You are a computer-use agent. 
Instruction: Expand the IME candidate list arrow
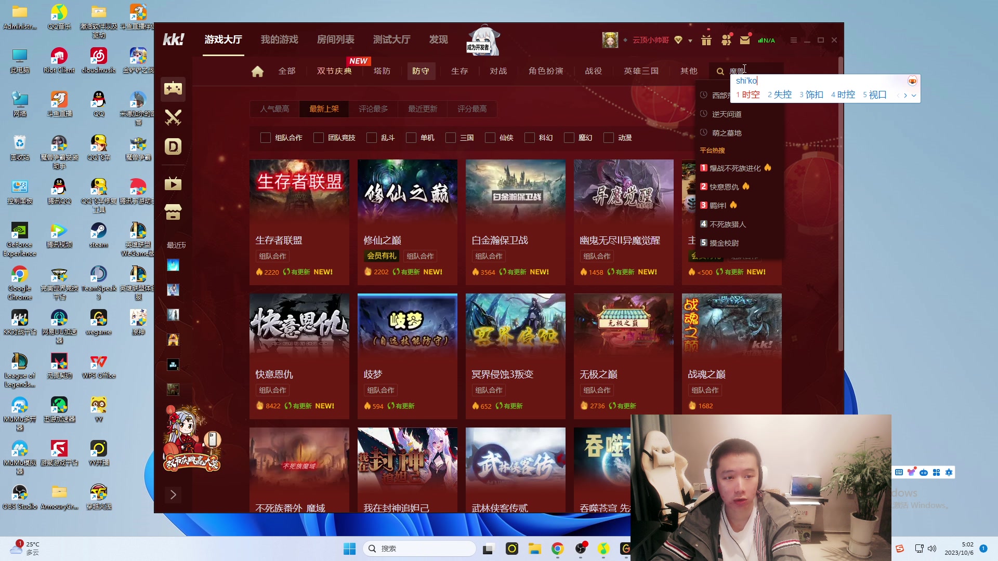point(914,95)
